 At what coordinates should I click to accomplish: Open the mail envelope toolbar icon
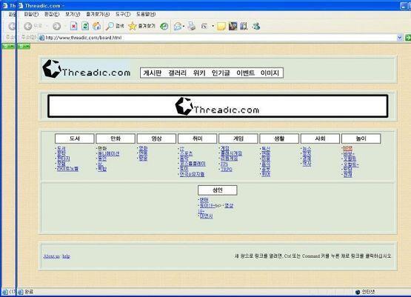pyautogui.click(x=178, y=26)
